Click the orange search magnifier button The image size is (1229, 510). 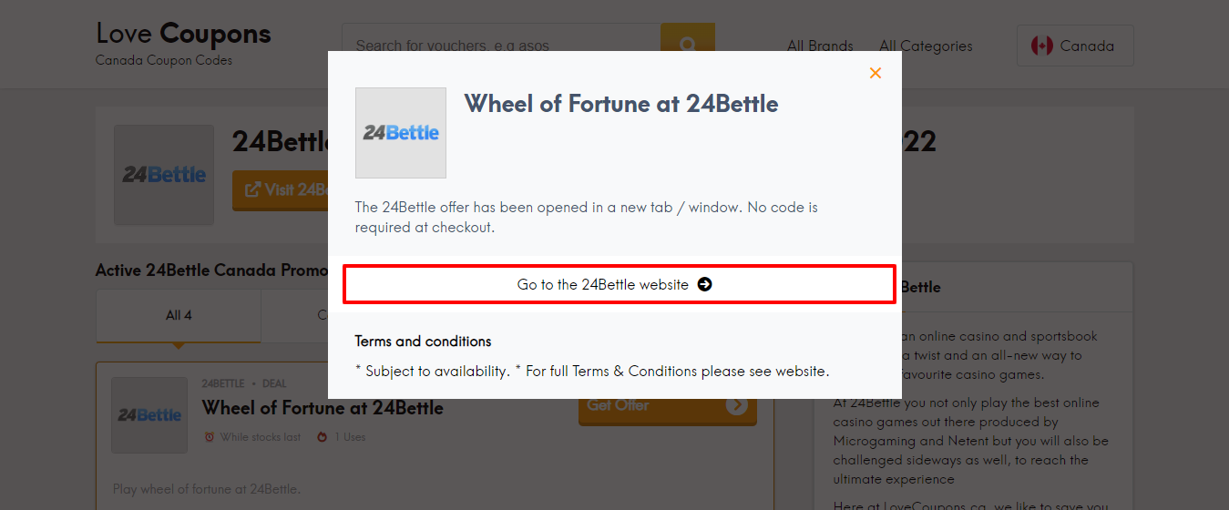(x=688, y=44)
